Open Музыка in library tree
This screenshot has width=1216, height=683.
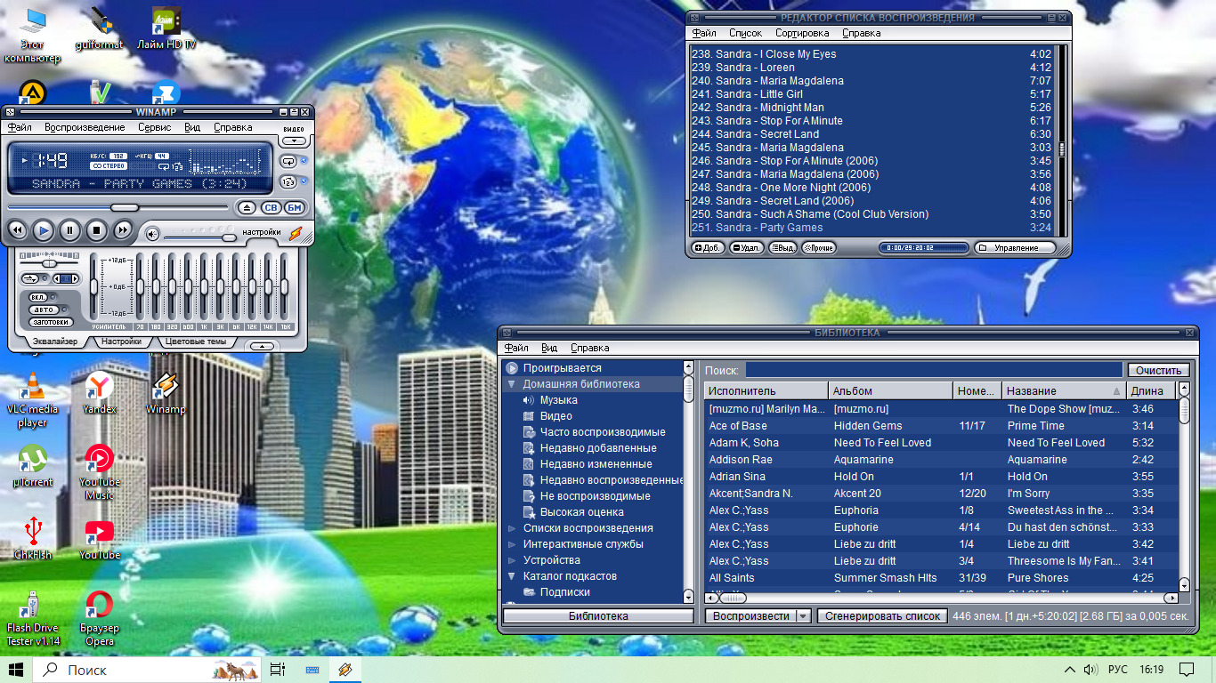tap(558, 400)
